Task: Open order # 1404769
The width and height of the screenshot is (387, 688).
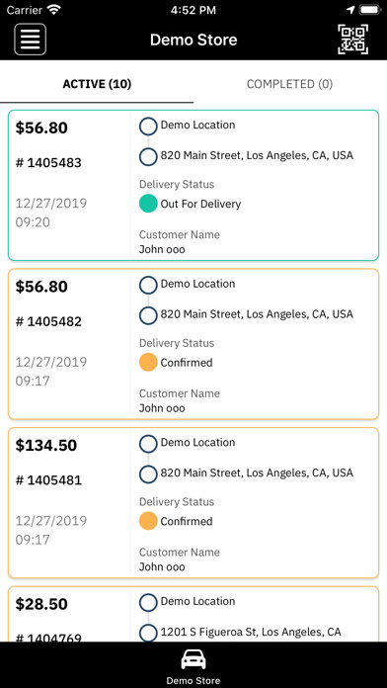Action: point(193,614)
